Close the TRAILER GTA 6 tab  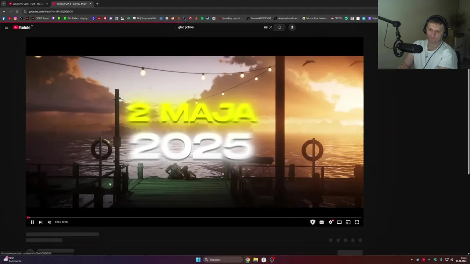point(91,4)
